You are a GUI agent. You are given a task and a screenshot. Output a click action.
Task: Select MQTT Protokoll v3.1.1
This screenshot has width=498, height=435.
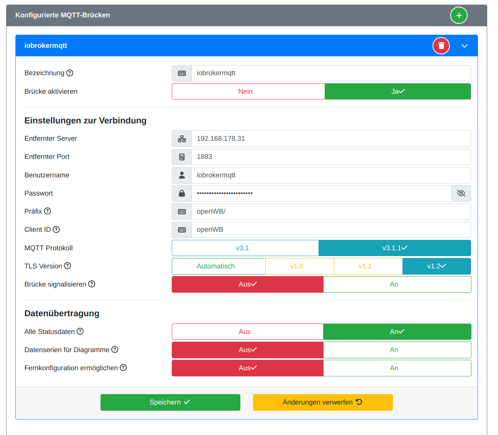[x=395, y=248]
